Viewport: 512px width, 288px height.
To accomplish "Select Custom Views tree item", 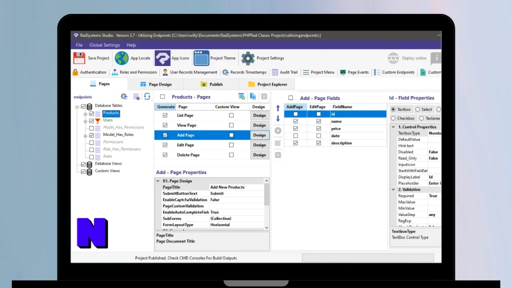I will click(107, 171).
